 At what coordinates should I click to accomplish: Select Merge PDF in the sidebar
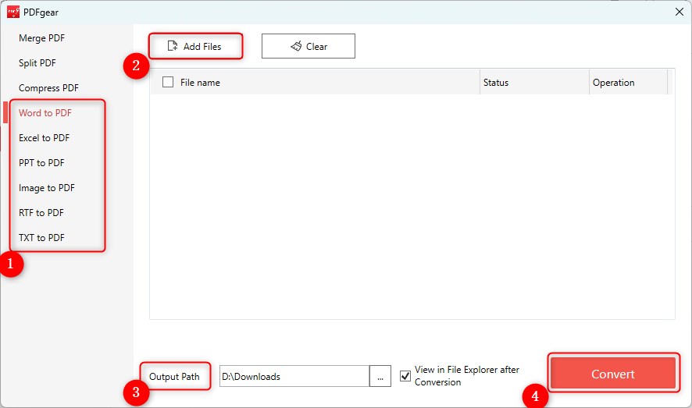coord(41,38)
